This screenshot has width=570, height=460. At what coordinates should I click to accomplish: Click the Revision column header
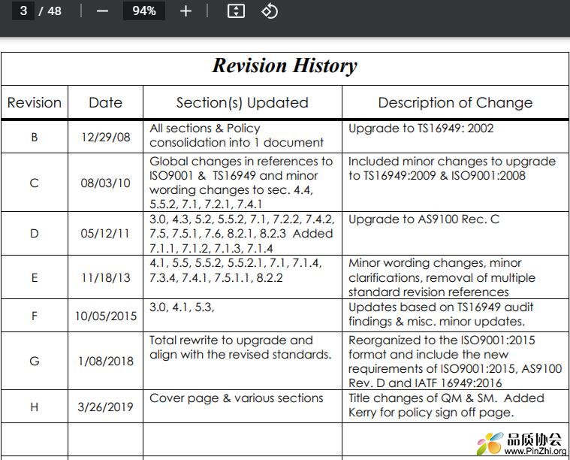click(x=35, y=103)
